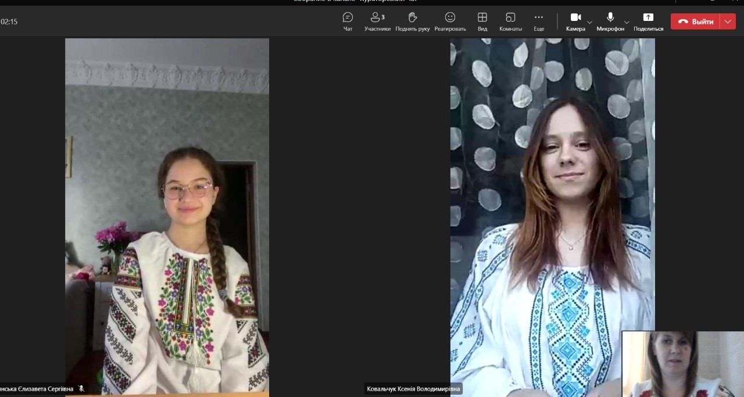The height and width of the screenshot is (397, 744).
Task: Mute or unmute the Микрофон
Action: [610, 21]
